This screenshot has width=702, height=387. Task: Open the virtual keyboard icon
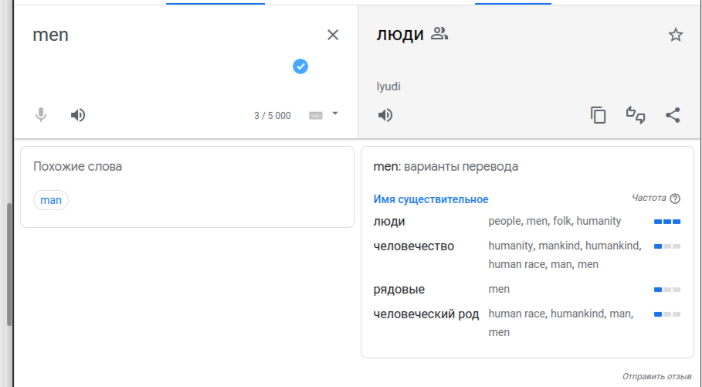coord(316,116)
